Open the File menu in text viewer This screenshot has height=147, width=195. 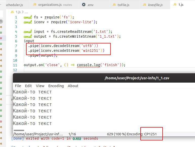point(18,86)
